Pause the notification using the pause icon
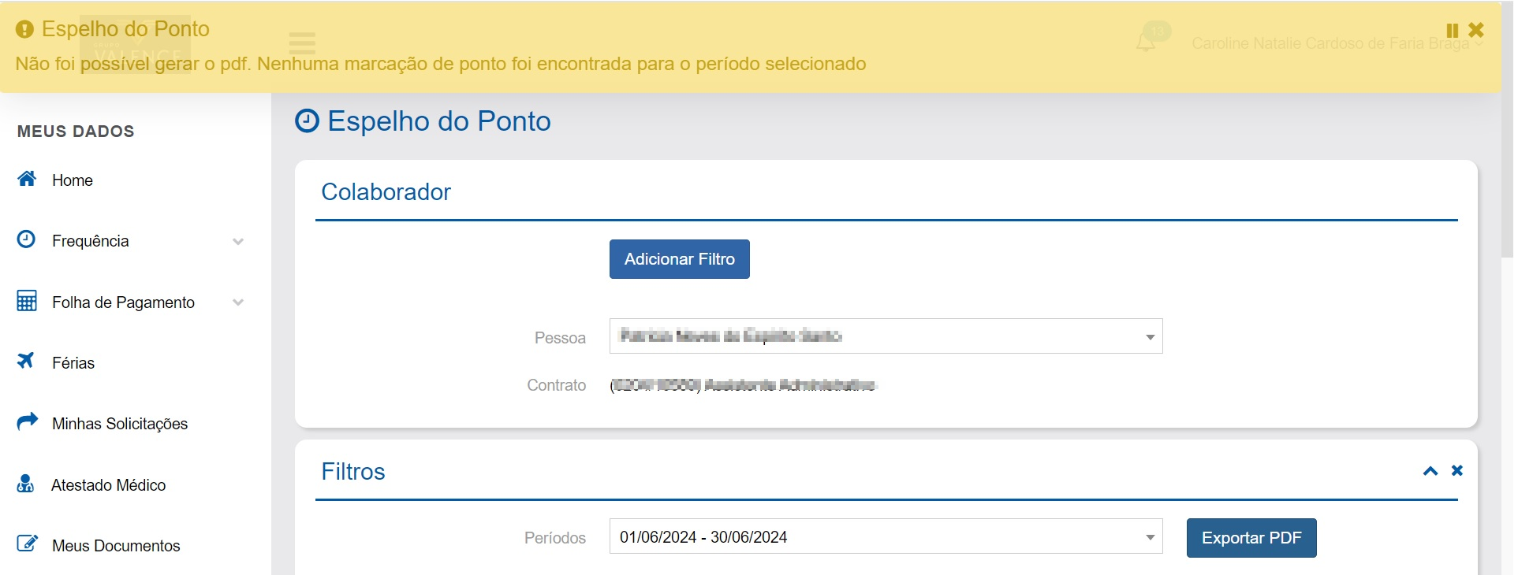 [1452, 30]
